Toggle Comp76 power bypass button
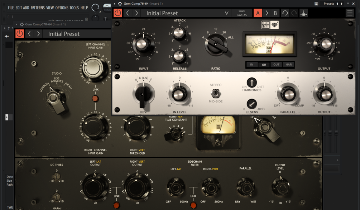This screenshot has height=210, width=360. [x=118, y=13]
